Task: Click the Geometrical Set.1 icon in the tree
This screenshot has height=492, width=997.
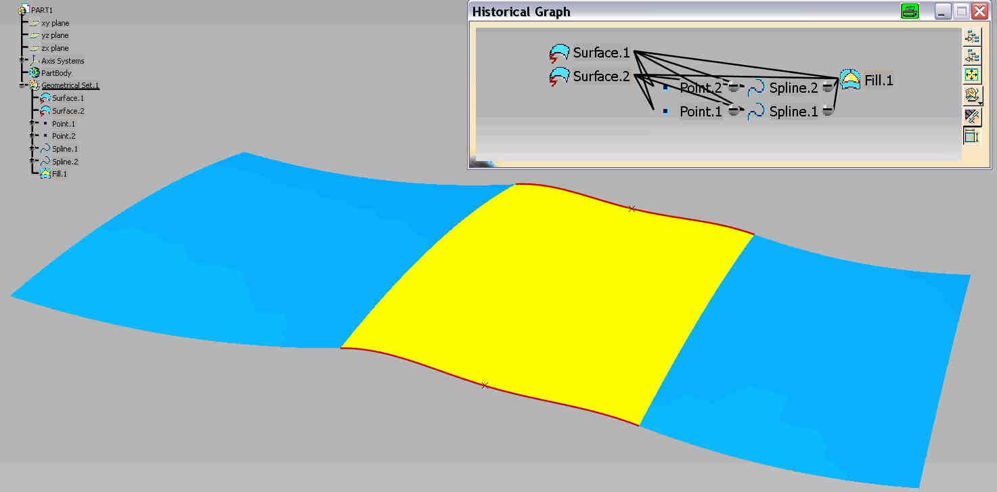Action: point(34,85)
